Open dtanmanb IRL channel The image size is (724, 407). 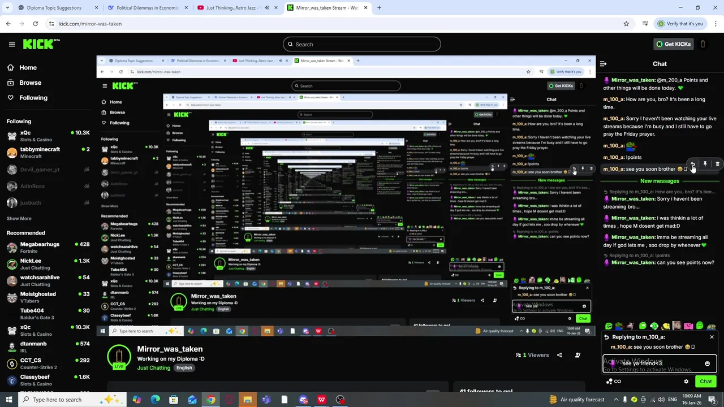click(x=48, y=347)
